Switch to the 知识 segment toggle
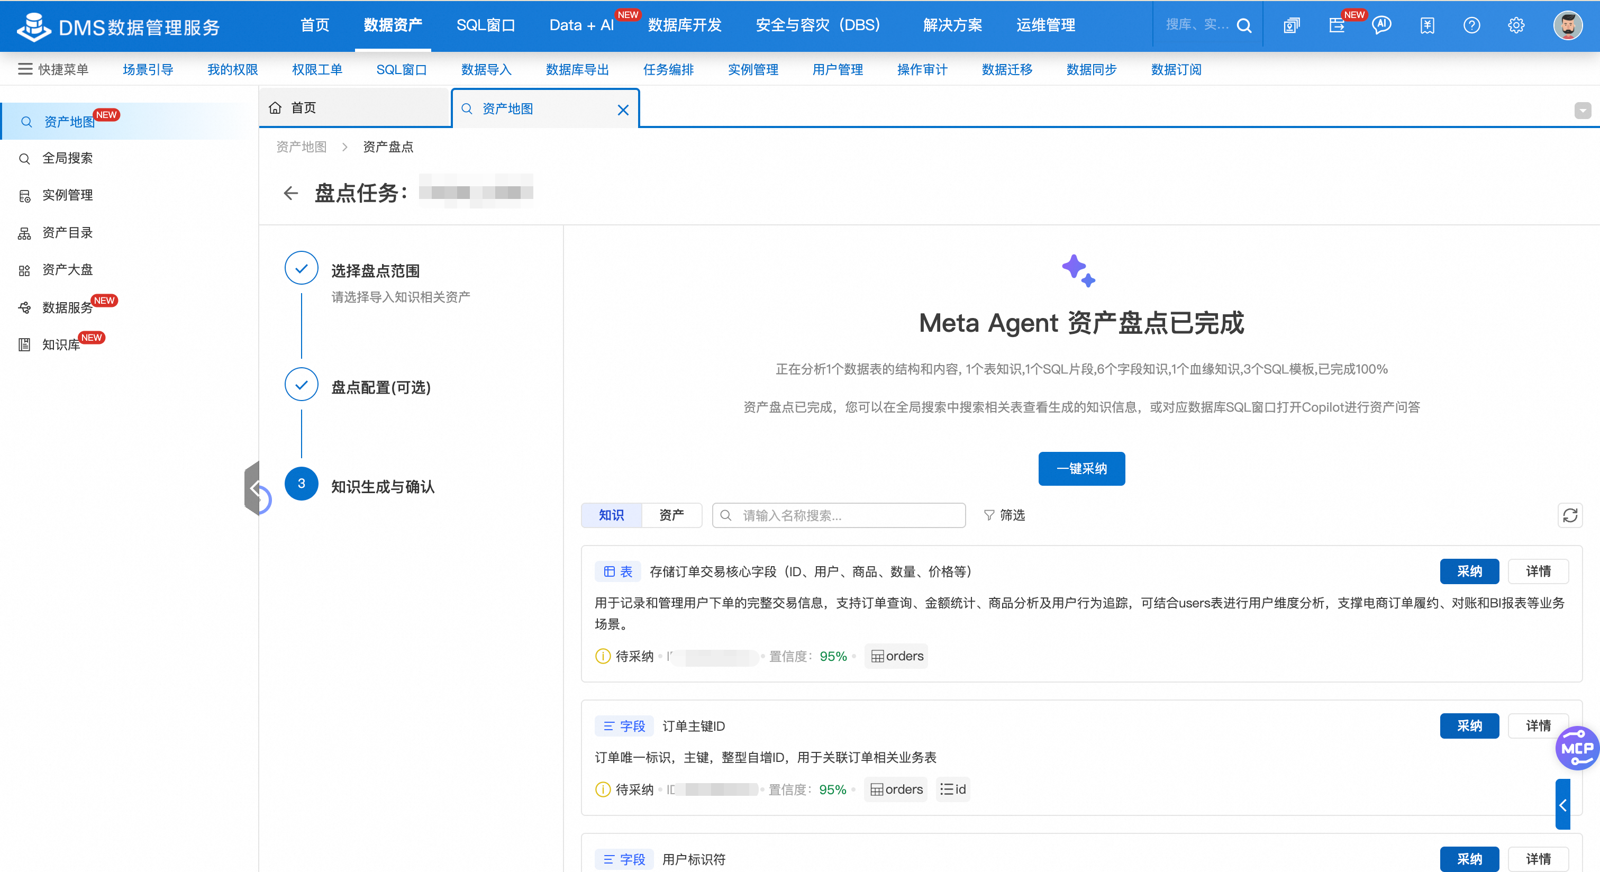 coord(611,515)
